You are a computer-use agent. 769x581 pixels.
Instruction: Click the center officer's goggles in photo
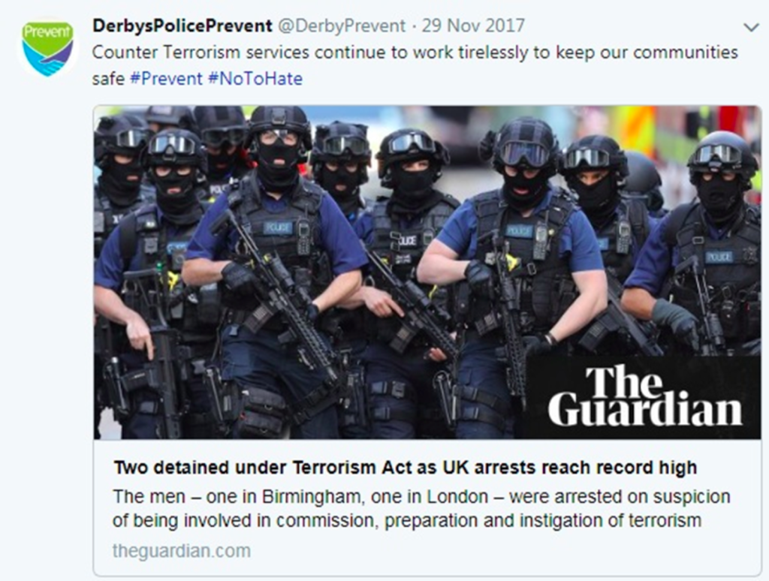pos(411,142)
